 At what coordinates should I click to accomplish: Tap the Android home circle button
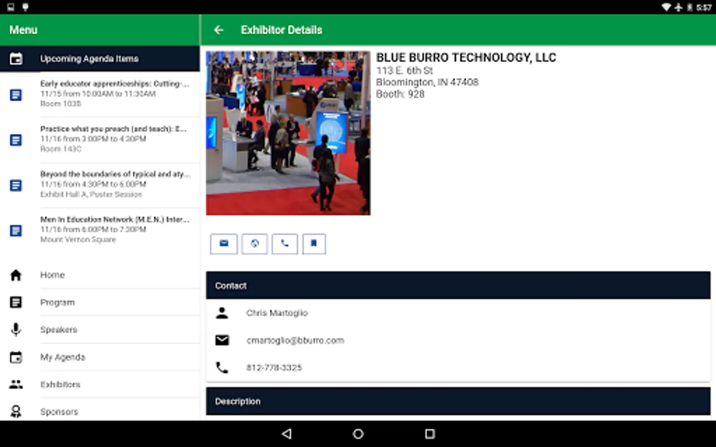click(358, 434)
